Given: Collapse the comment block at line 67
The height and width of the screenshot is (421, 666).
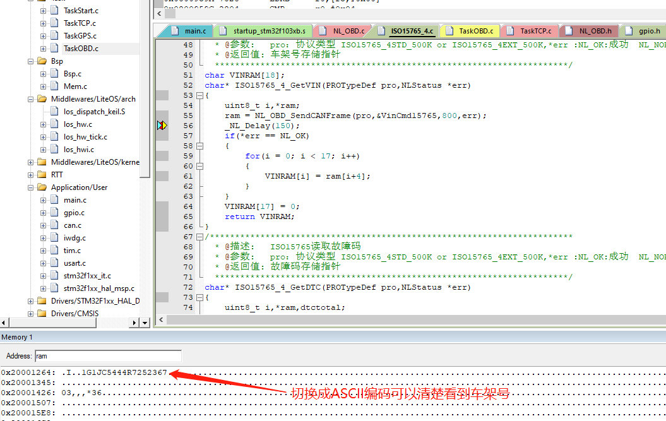Looking at the screenshot, I should 199,237.
